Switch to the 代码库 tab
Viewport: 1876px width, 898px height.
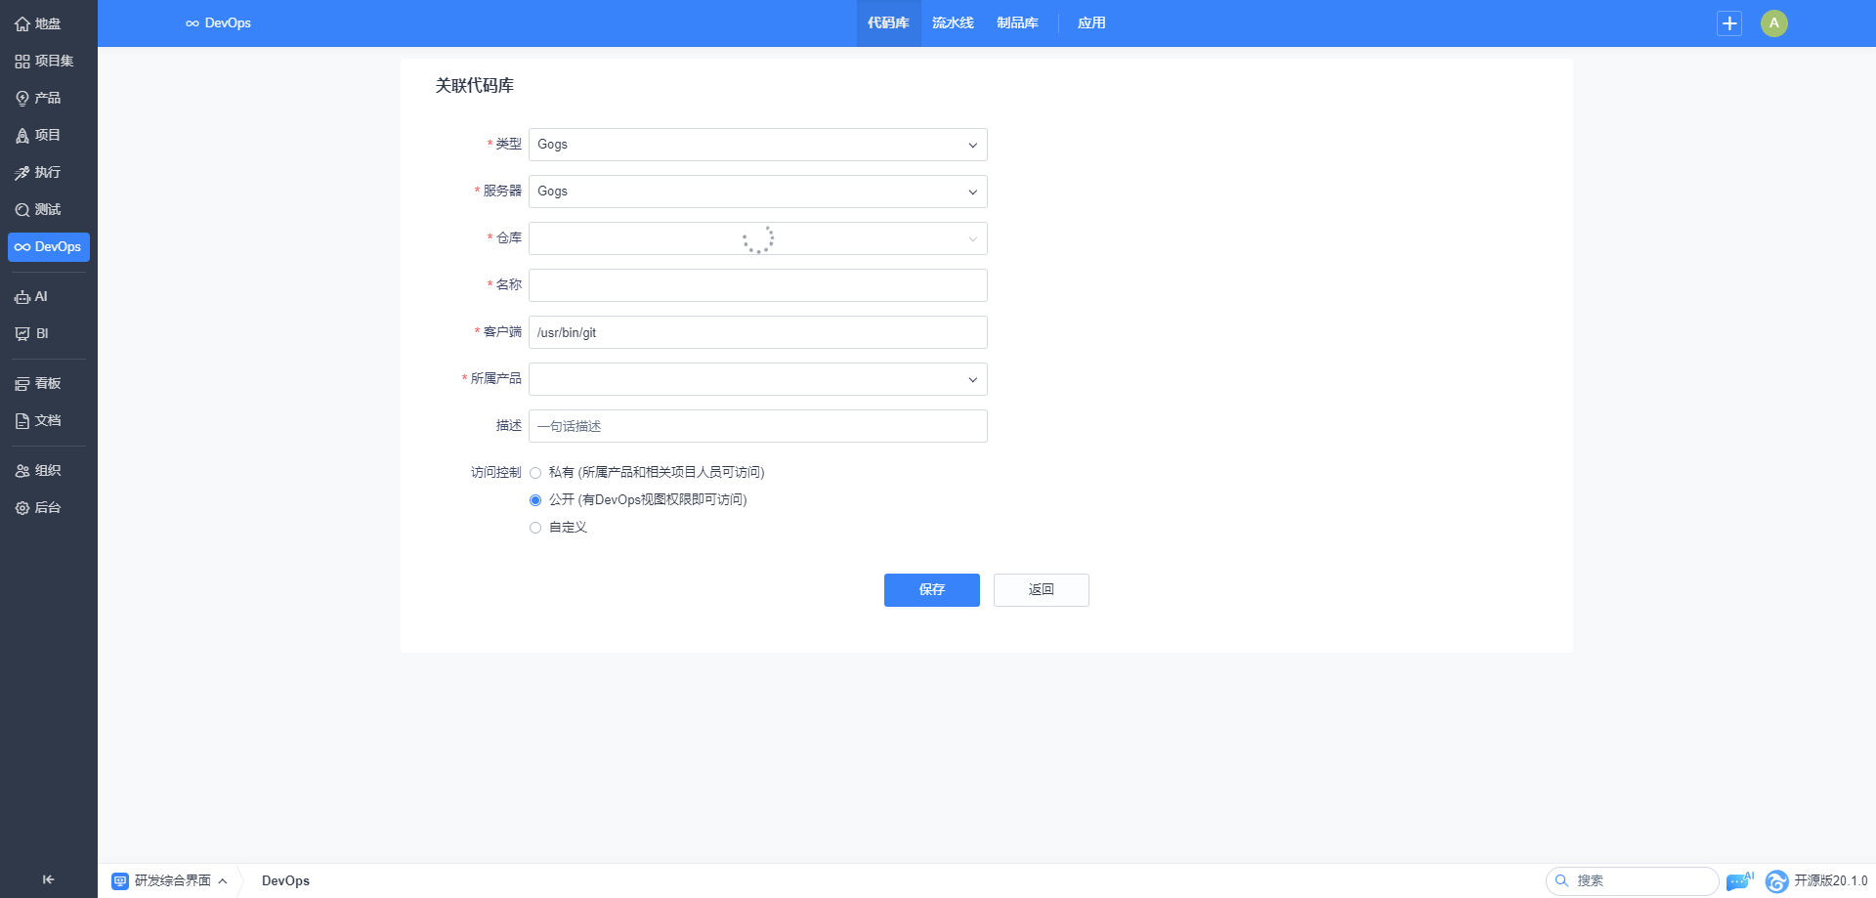point(888,23)
